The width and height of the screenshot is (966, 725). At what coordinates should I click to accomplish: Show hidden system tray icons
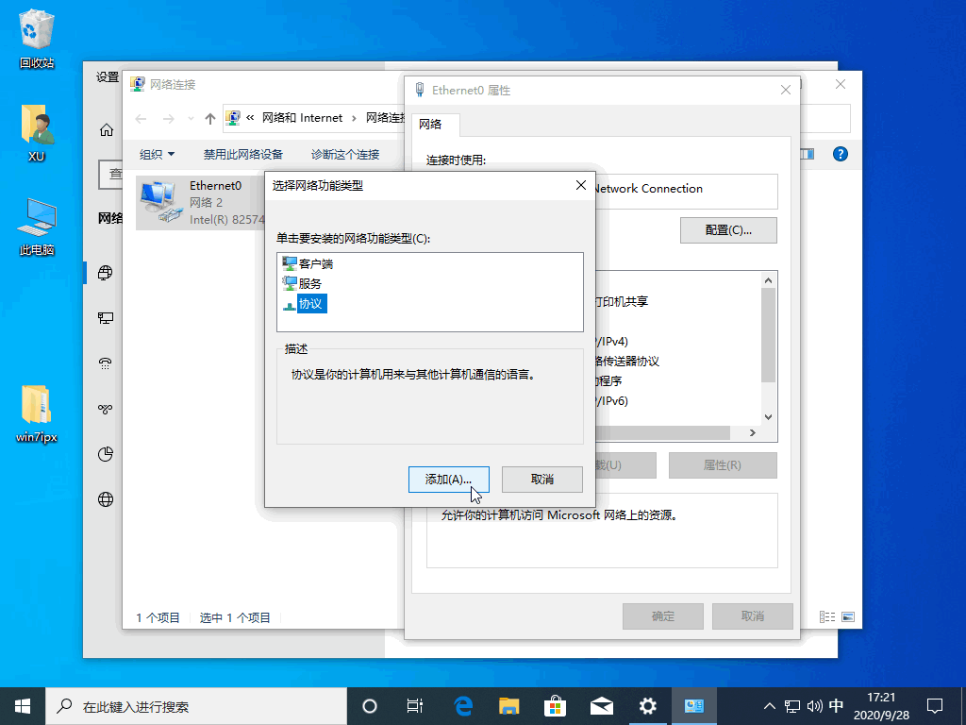769,706
